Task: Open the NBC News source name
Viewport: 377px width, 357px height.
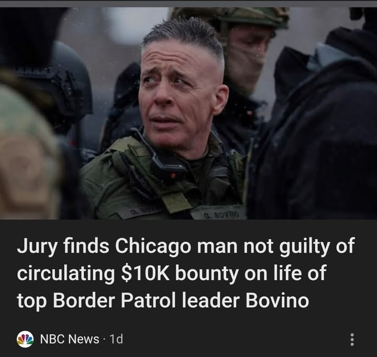Action: (70, 339)
